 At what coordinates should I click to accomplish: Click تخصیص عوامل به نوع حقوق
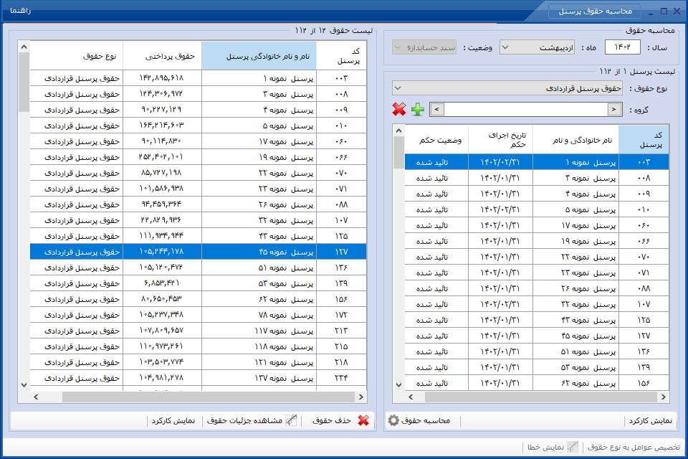pos(633,447)
